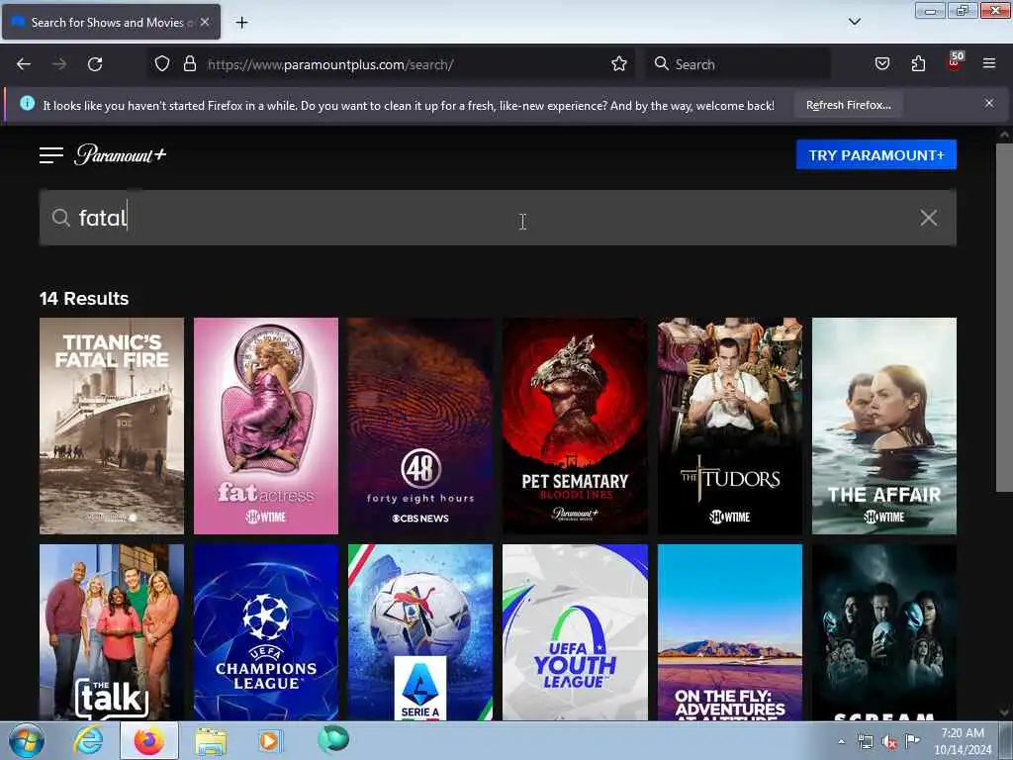1013x760 pixels.
Task: Open the Windows Start button
Action: pos(27,740)
